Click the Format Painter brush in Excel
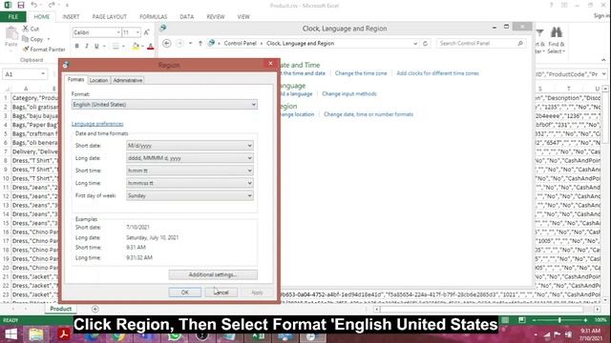The image size is (611, 343). (44, 50)
